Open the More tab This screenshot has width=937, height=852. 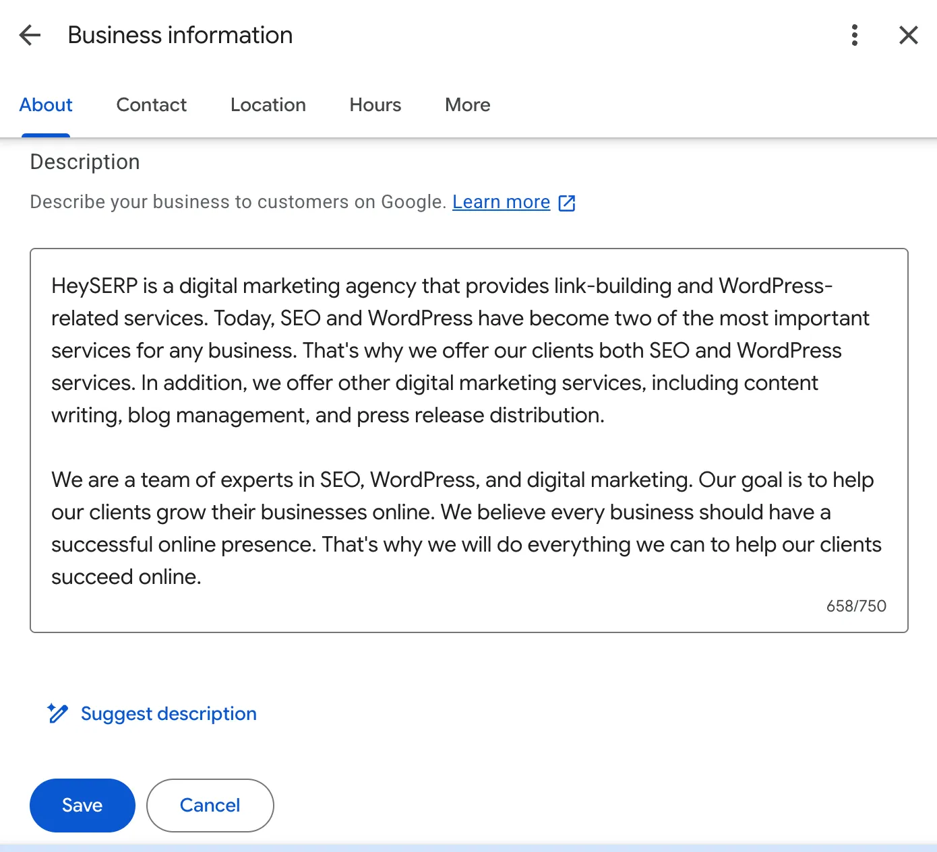468,105
